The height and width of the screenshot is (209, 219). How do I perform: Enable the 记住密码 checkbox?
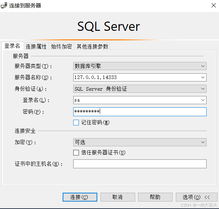coord(76,123)
